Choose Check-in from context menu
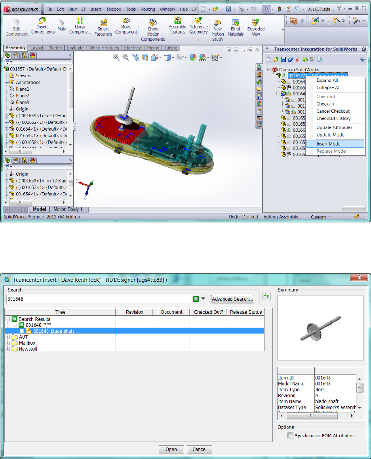The height and width of the screenshot is (459, 371). pos(325,104)
